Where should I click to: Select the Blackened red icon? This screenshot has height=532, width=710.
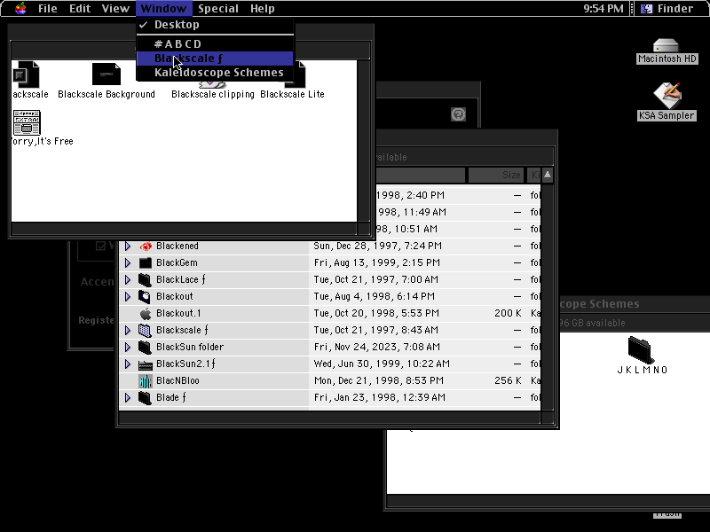pyautogui.click(x=146, y=246)
